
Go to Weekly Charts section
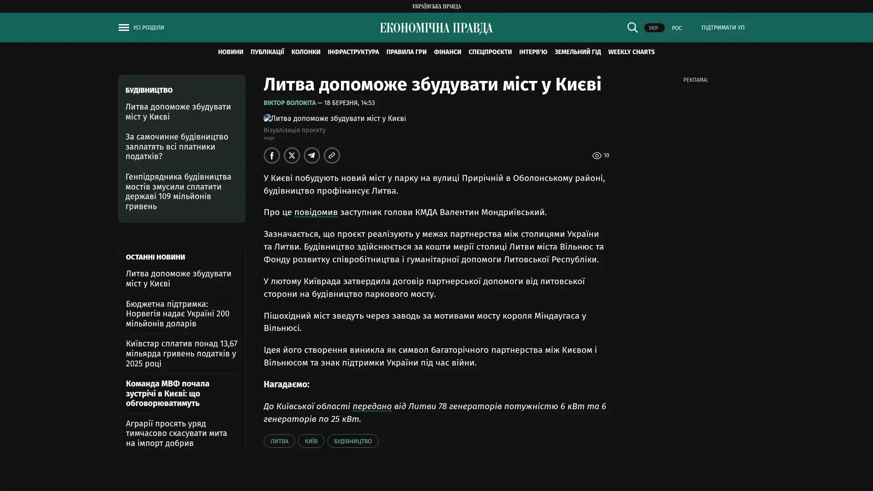coord(631,52)
